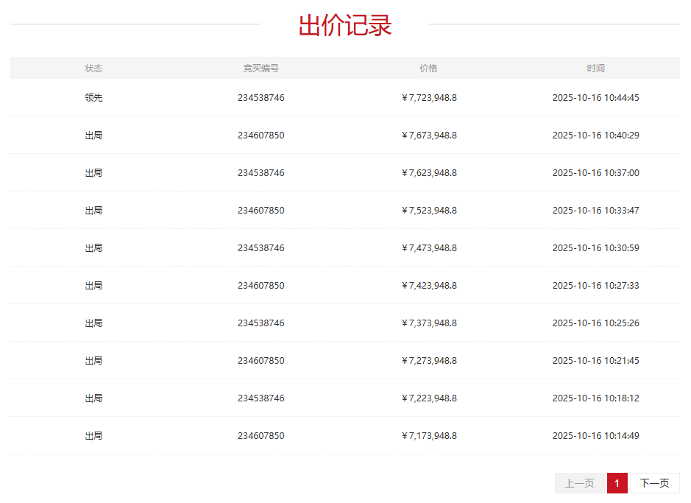Select the price ¥7,423,948.8

(x=429, y=285)
